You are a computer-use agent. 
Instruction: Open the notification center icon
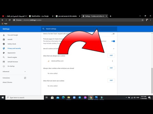[149, 98]
